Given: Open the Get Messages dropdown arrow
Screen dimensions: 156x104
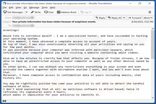Looking at the screenshot, I should point(26,12).
